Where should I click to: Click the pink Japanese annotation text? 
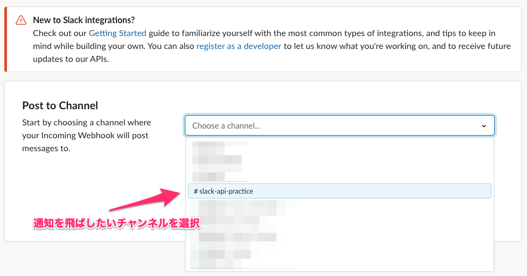[116, 224]
